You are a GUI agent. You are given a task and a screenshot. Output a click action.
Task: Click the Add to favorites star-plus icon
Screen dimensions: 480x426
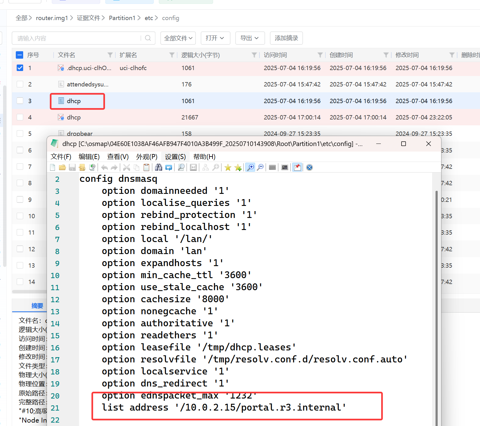[238, 167]
